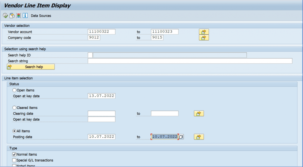Select the All items radio button
Screen dimensions: 303x167
[x=14, y=131]
